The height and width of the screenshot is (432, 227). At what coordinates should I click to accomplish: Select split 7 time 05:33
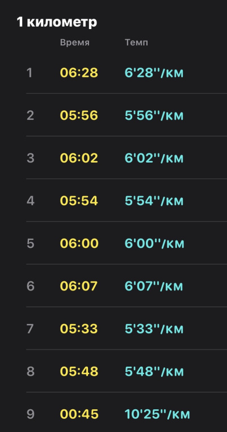pos(79,329)
